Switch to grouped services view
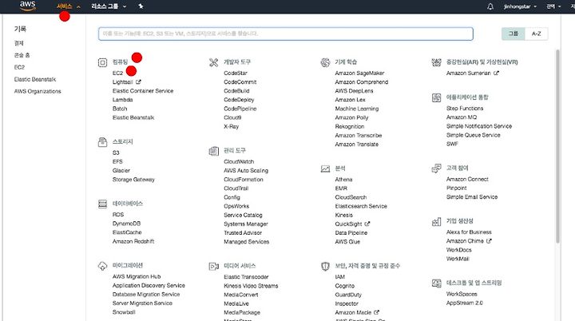Screen dimensions: 575x321 (x=513, y=34)
